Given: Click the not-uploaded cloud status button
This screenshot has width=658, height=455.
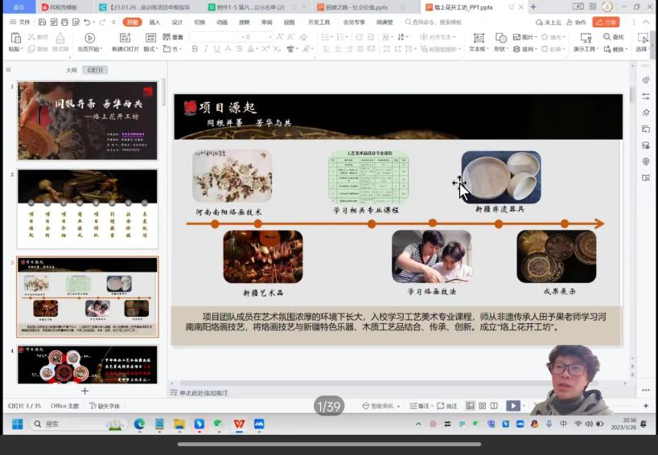Looking at the screenshot, I should click(549, 23).
